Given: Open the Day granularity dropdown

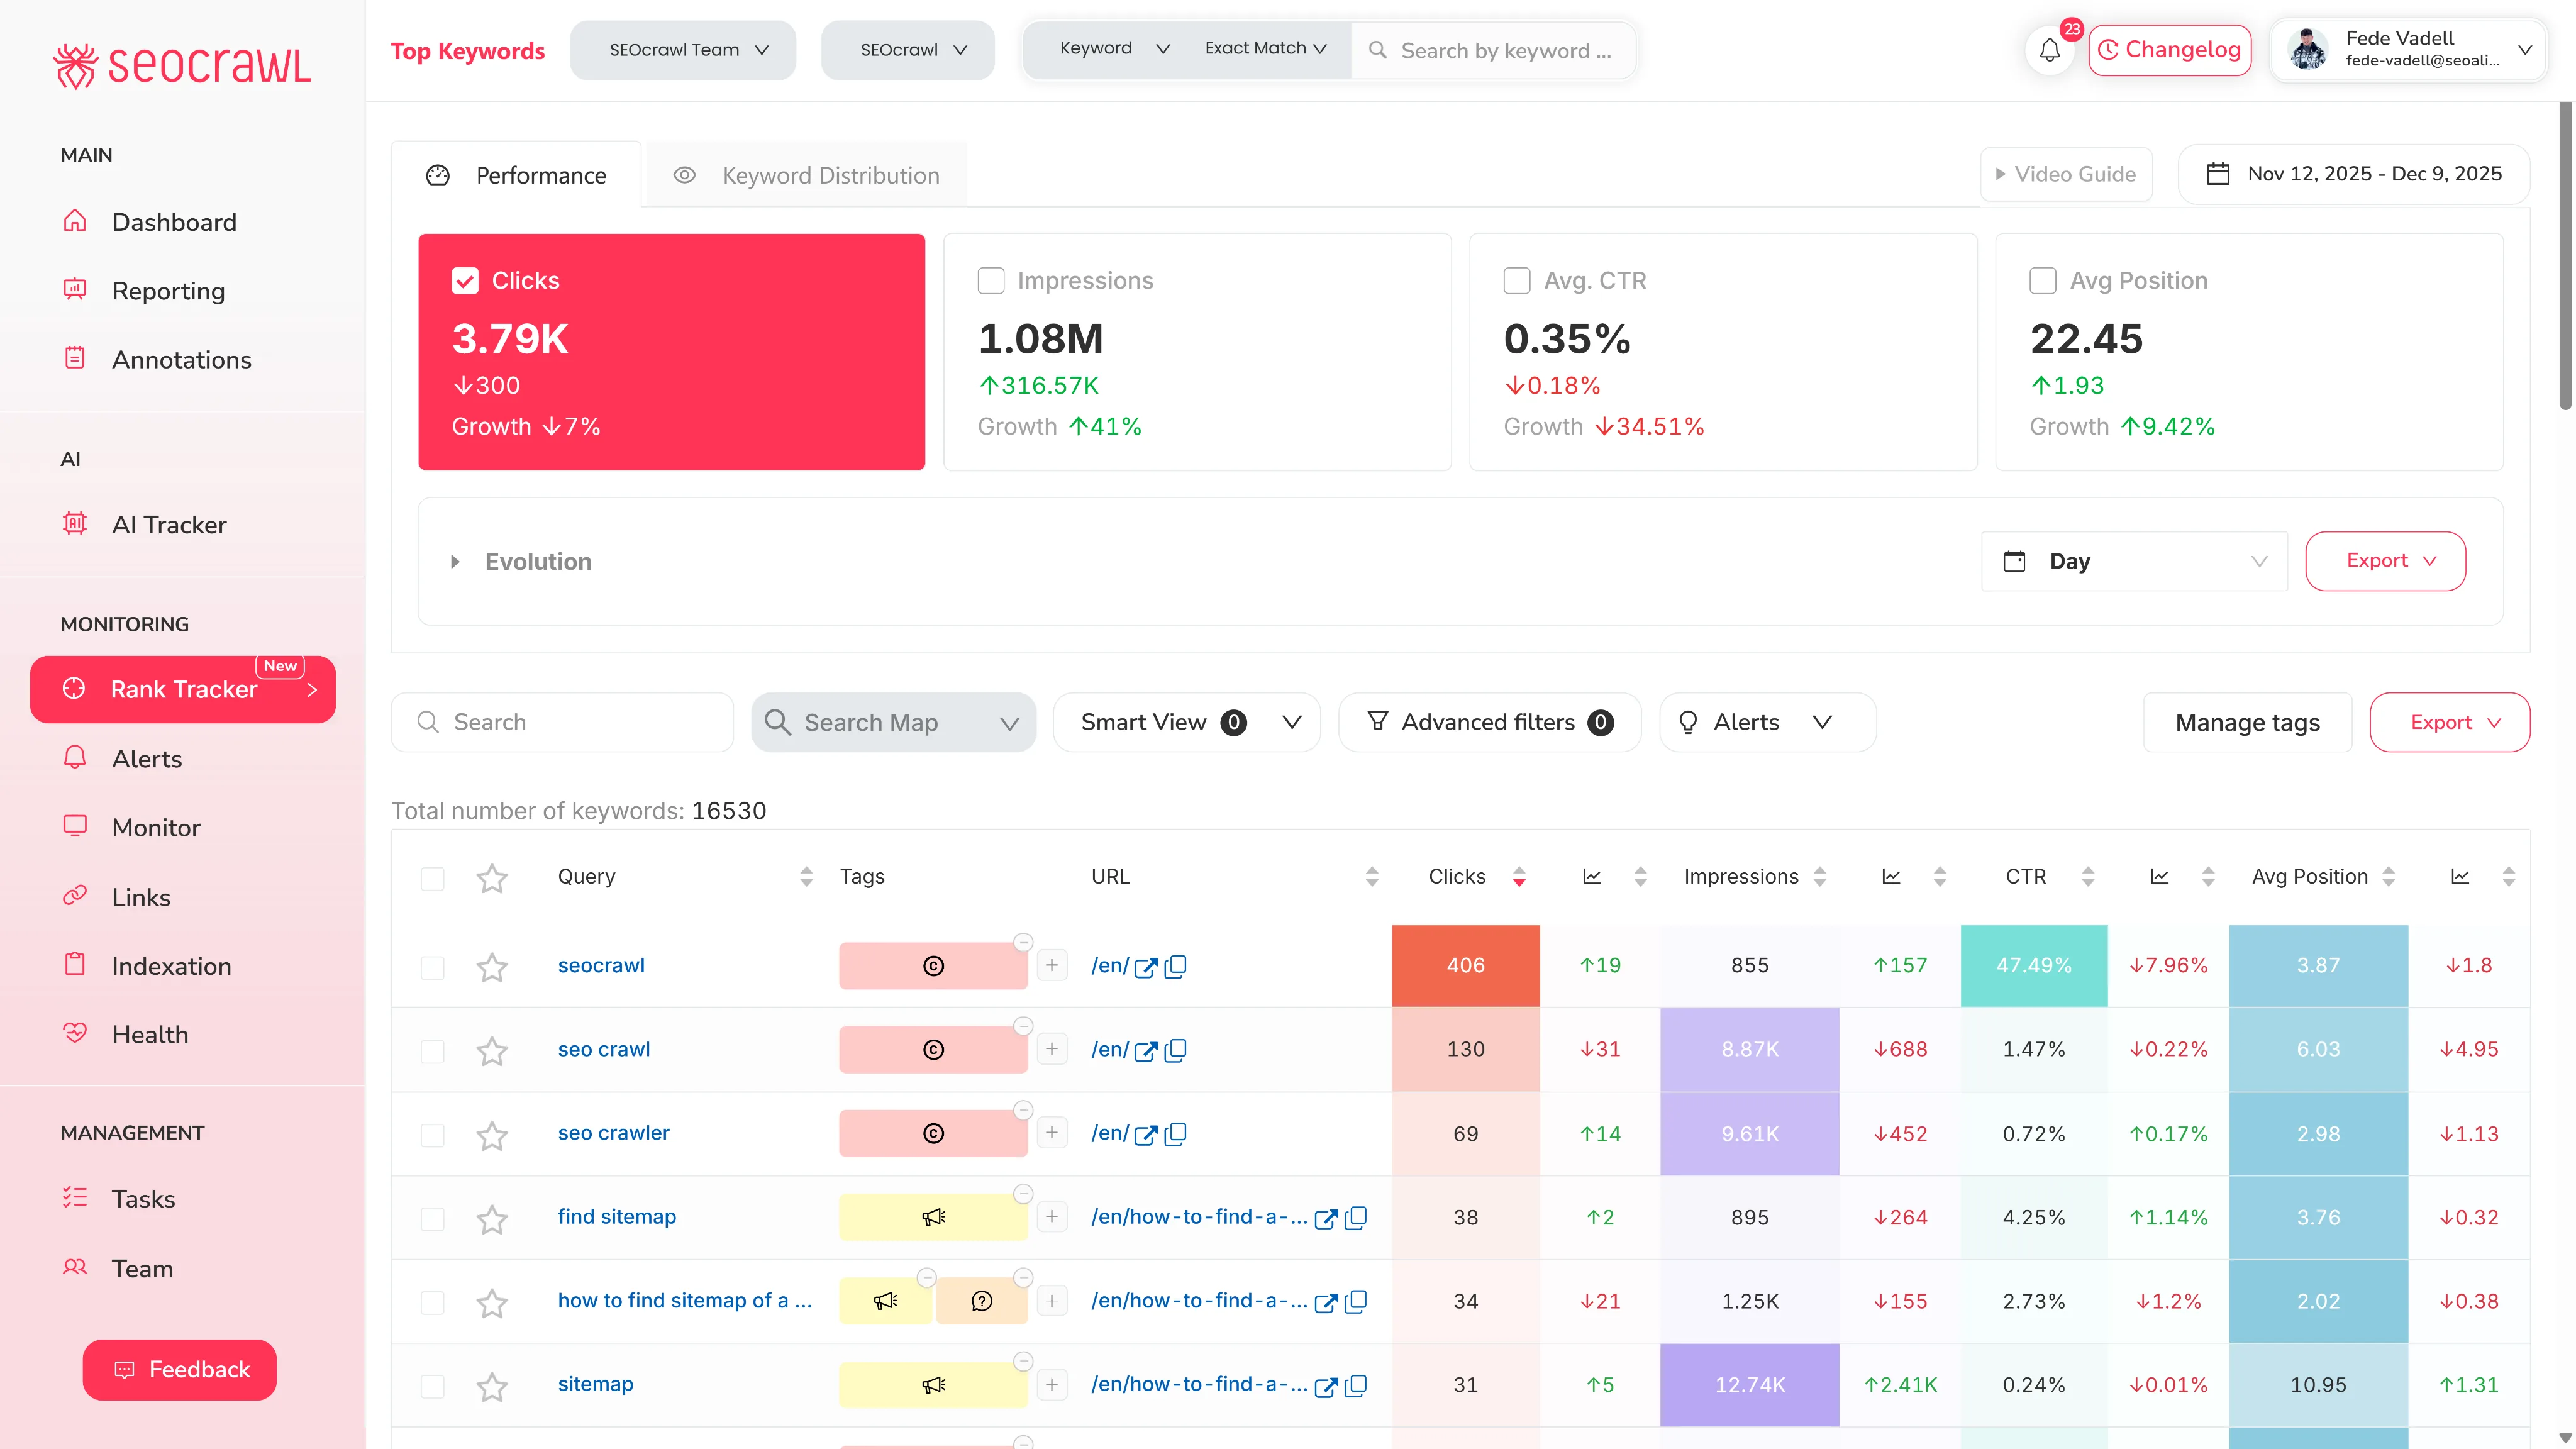Looking at the screenshot, I should (2135, 562).
